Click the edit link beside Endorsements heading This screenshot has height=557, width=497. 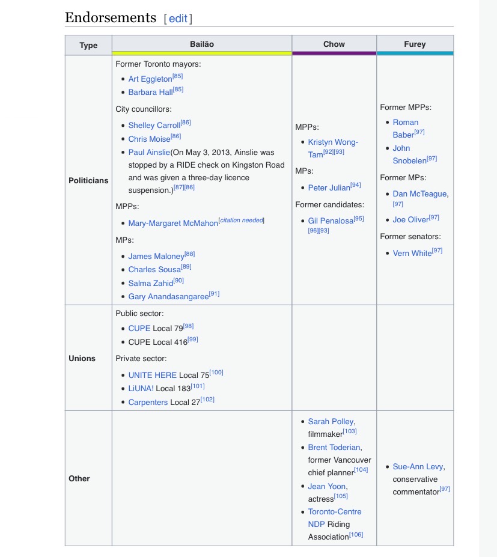[x=178, y=19]
